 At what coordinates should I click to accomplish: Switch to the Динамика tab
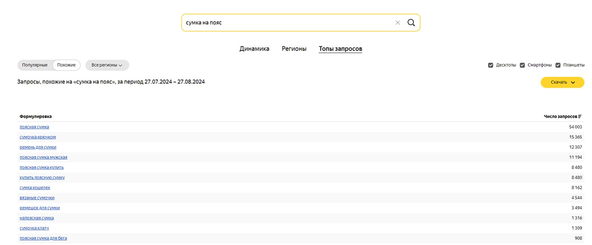tap(254, 49)
